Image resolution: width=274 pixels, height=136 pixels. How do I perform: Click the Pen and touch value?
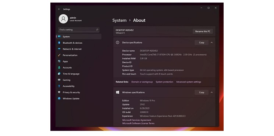(x=156, y=74)
